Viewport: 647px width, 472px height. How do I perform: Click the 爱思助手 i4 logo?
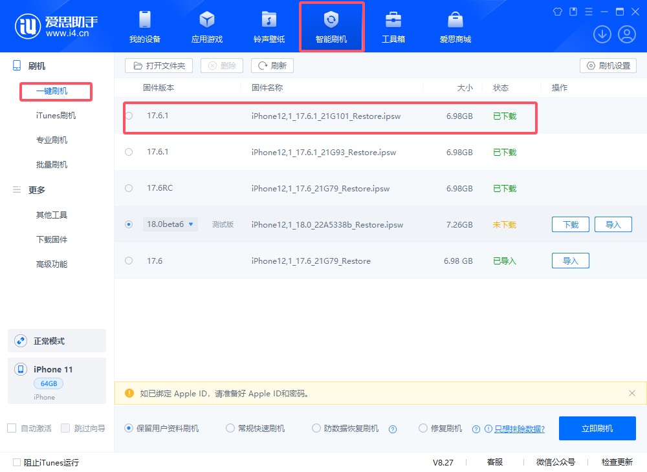[x=56, y=26]
